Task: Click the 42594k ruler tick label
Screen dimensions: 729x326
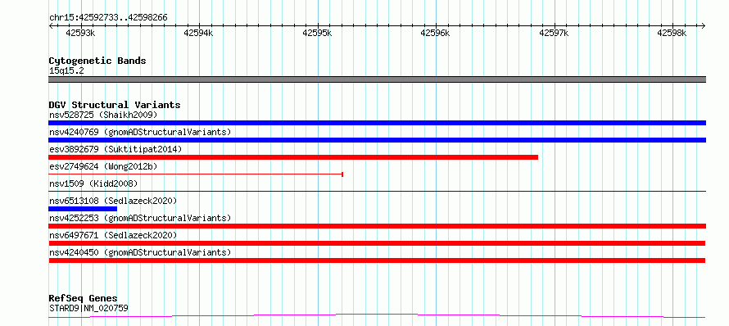Action: point(199,33)
